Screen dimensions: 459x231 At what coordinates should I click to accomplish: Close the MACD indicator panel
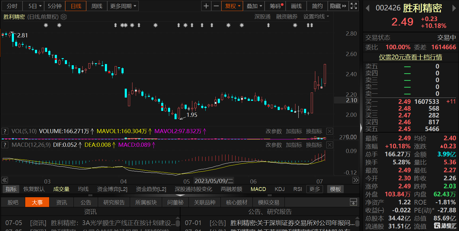coord(330,145)
